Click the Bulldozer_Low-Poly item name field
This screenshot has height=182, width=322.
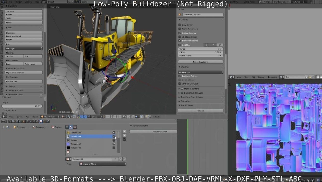coord(203,15)
